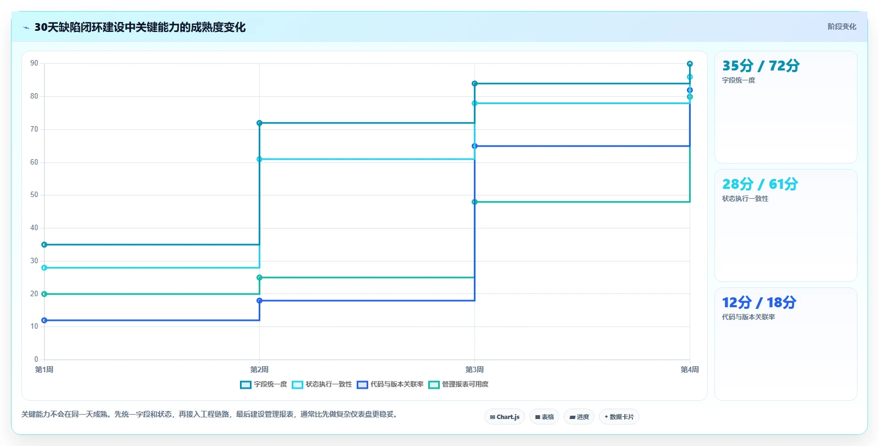
Task: Click the 90 tick on the y-axis
Action: pos(34,63)
